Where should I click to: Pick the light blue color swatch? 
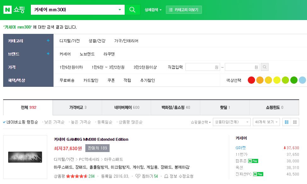pyautogui.click(x=302, y=80)
